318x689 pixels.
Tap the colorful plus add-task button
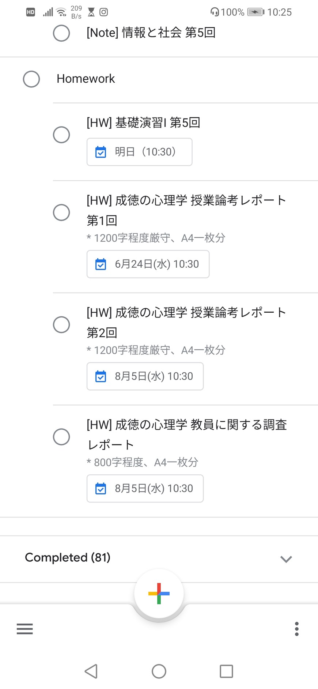tap(159, 593)
